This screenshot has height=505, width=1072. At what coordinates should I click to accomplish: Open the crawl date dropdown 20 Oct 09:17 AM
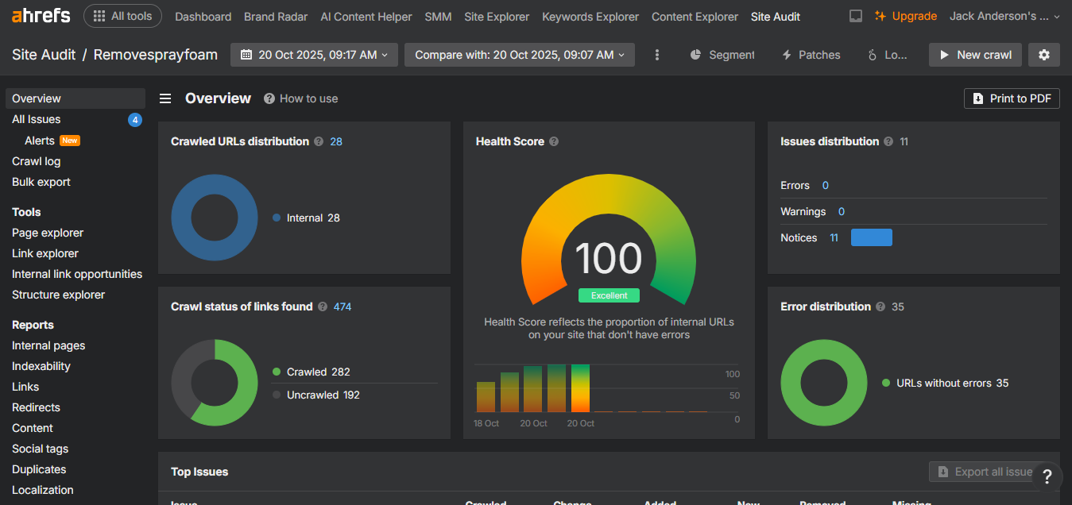point(314,55)
